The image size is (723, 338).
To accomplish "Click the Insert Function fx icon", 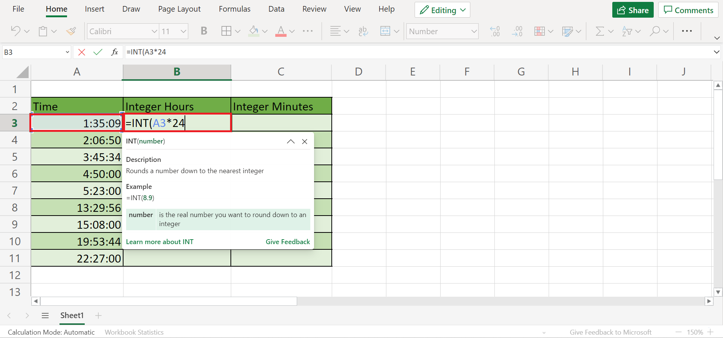I will click(x=114, y=52).
